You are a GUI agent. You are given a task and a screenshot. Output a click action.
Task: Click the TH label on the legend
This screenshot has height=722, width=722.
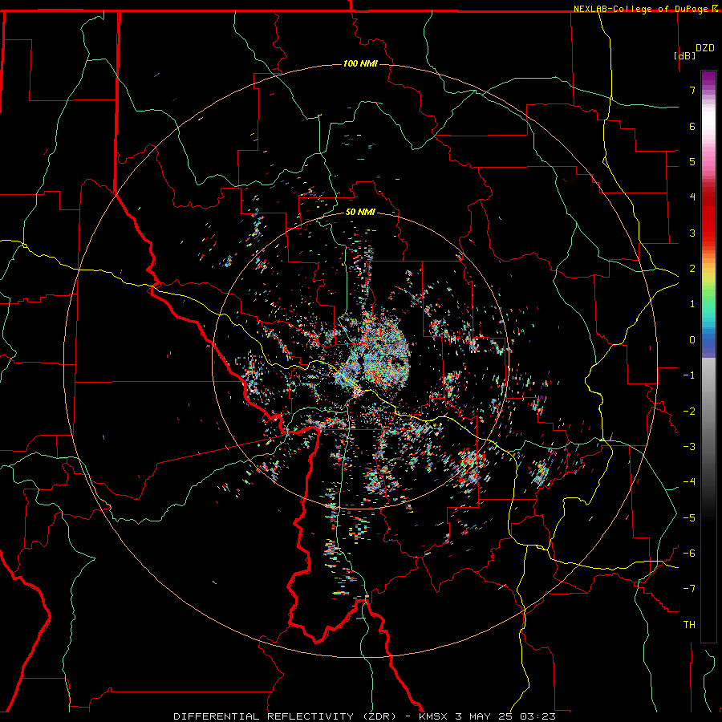[x=689, y=625]
